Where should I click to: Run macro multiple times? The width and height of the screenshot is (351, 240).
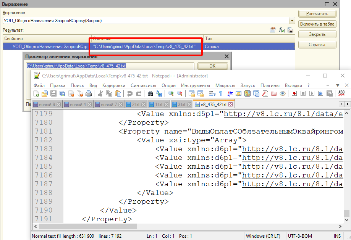click(x=320, y=93)
